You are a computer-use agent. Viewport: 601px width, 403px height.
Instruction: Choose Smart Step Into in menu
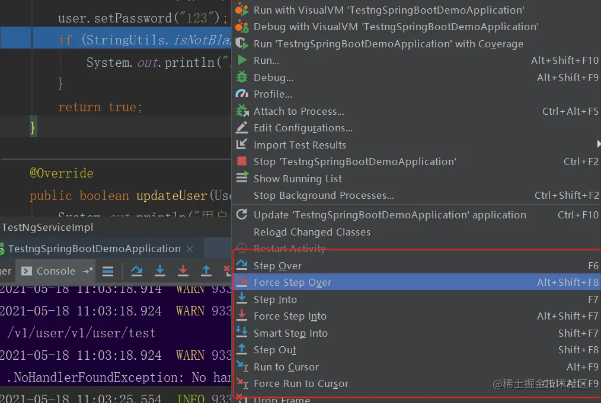point(416,333)
